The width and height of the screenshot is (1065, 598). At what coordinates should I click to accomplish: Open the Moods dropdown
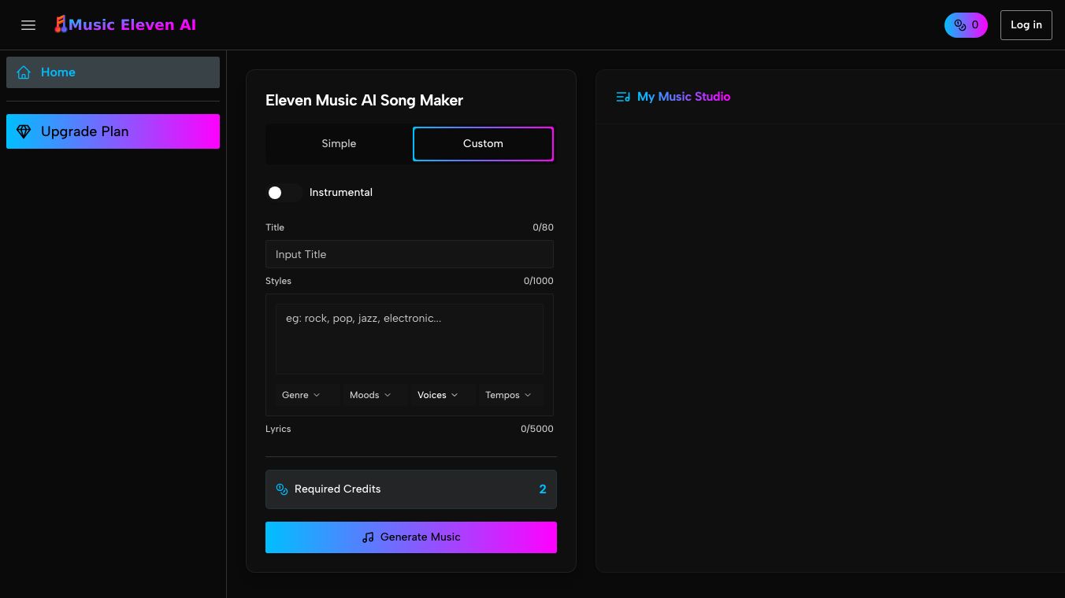tap(370, 395)
